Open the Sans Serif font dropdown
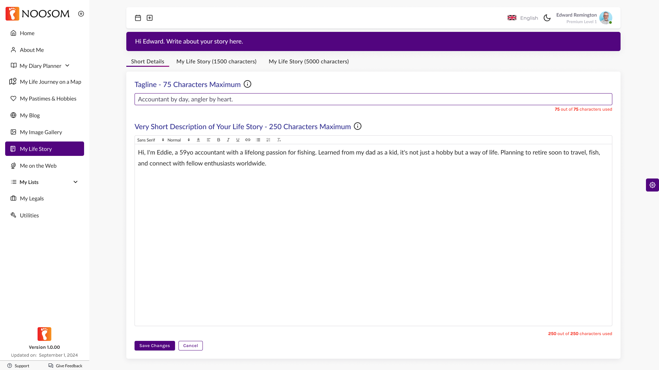 [150, 140]
